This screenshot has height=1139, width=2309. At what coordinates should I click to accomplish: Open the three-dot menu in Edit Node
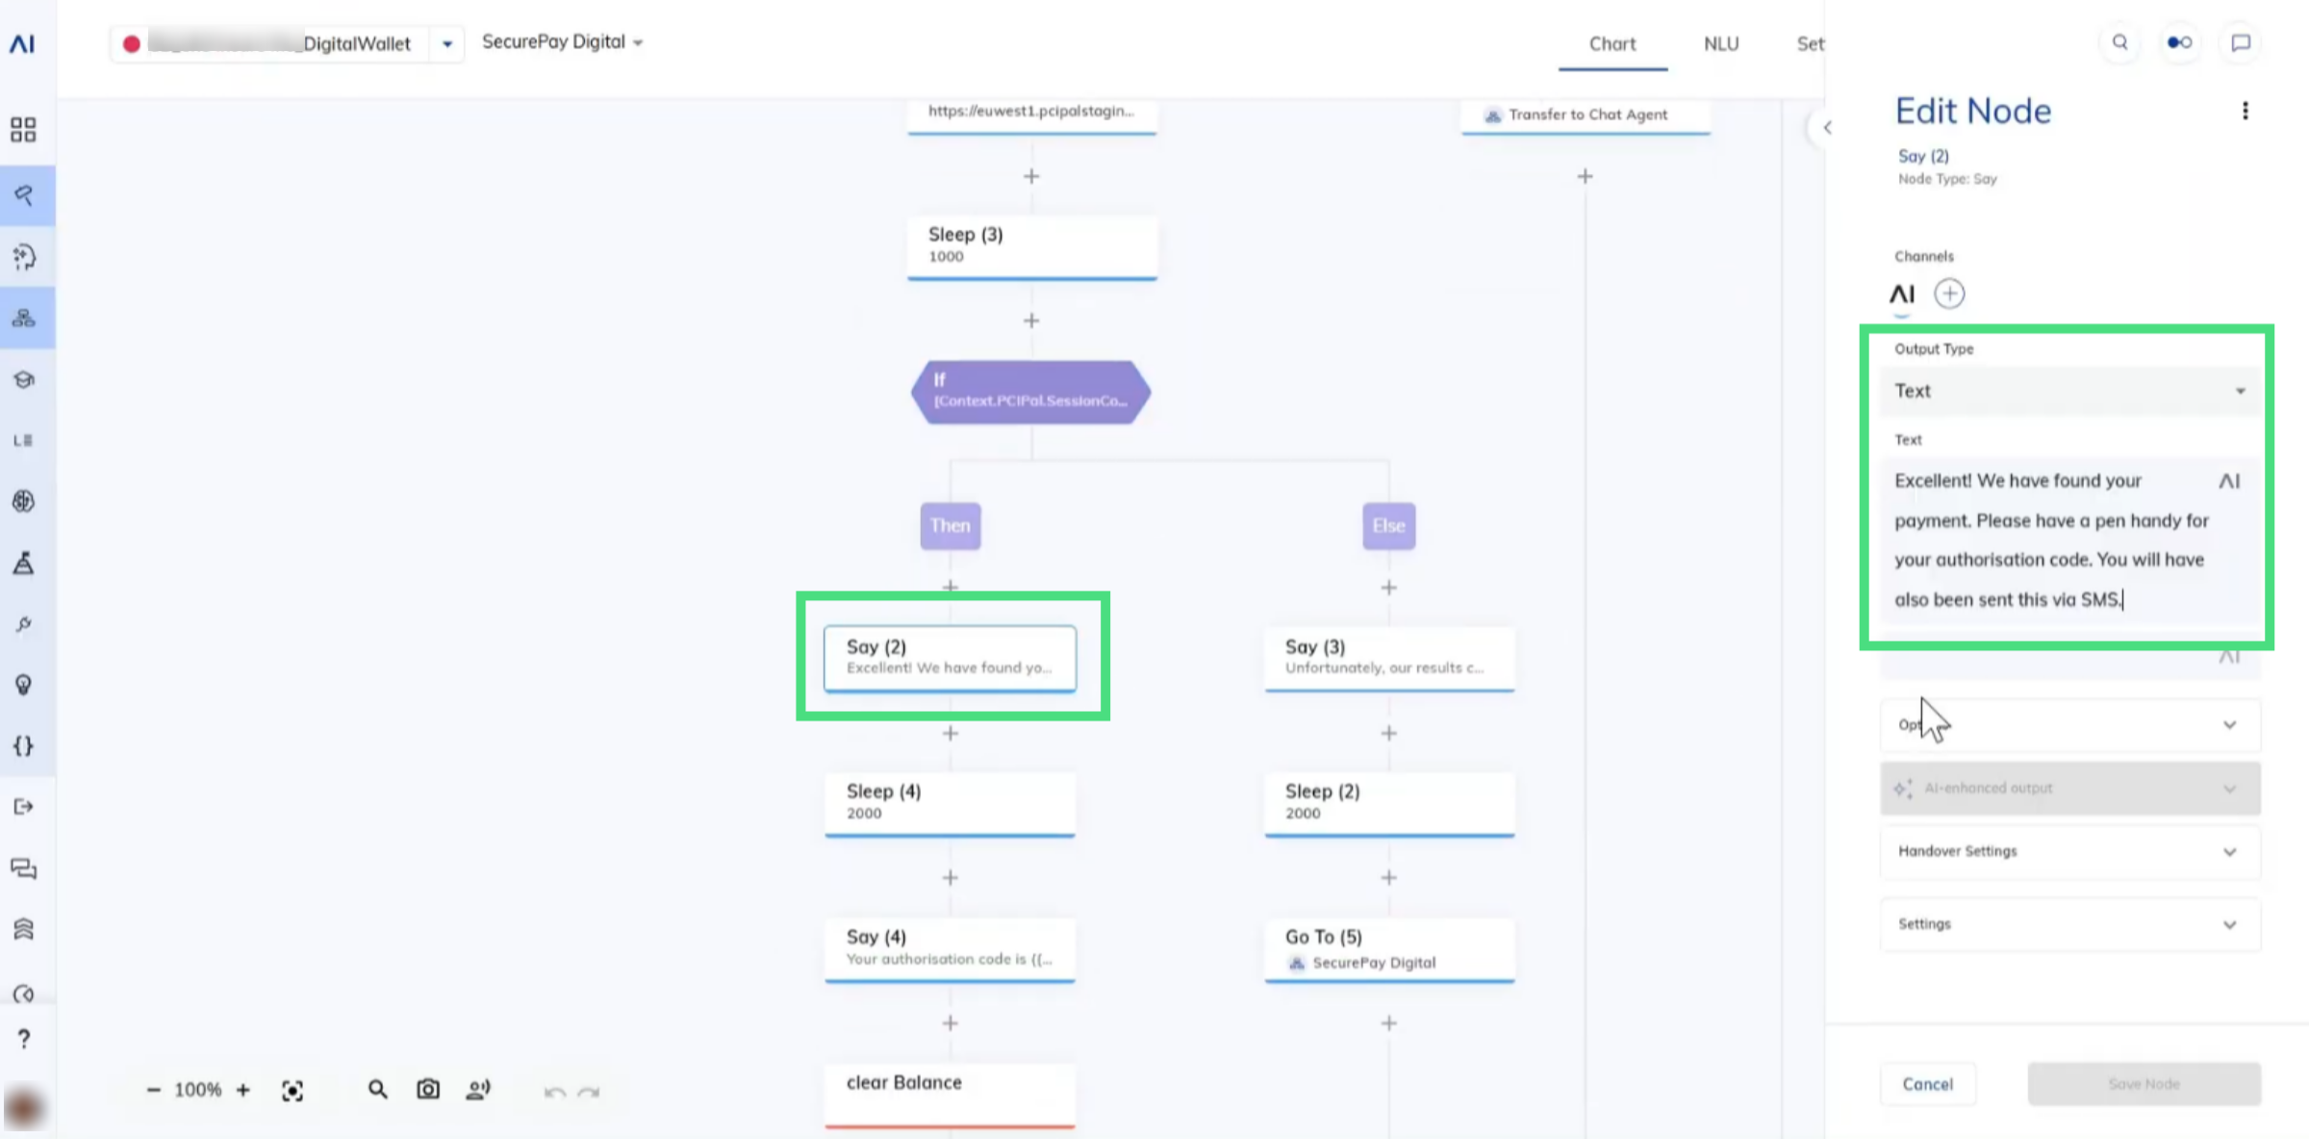[2246, 112]
